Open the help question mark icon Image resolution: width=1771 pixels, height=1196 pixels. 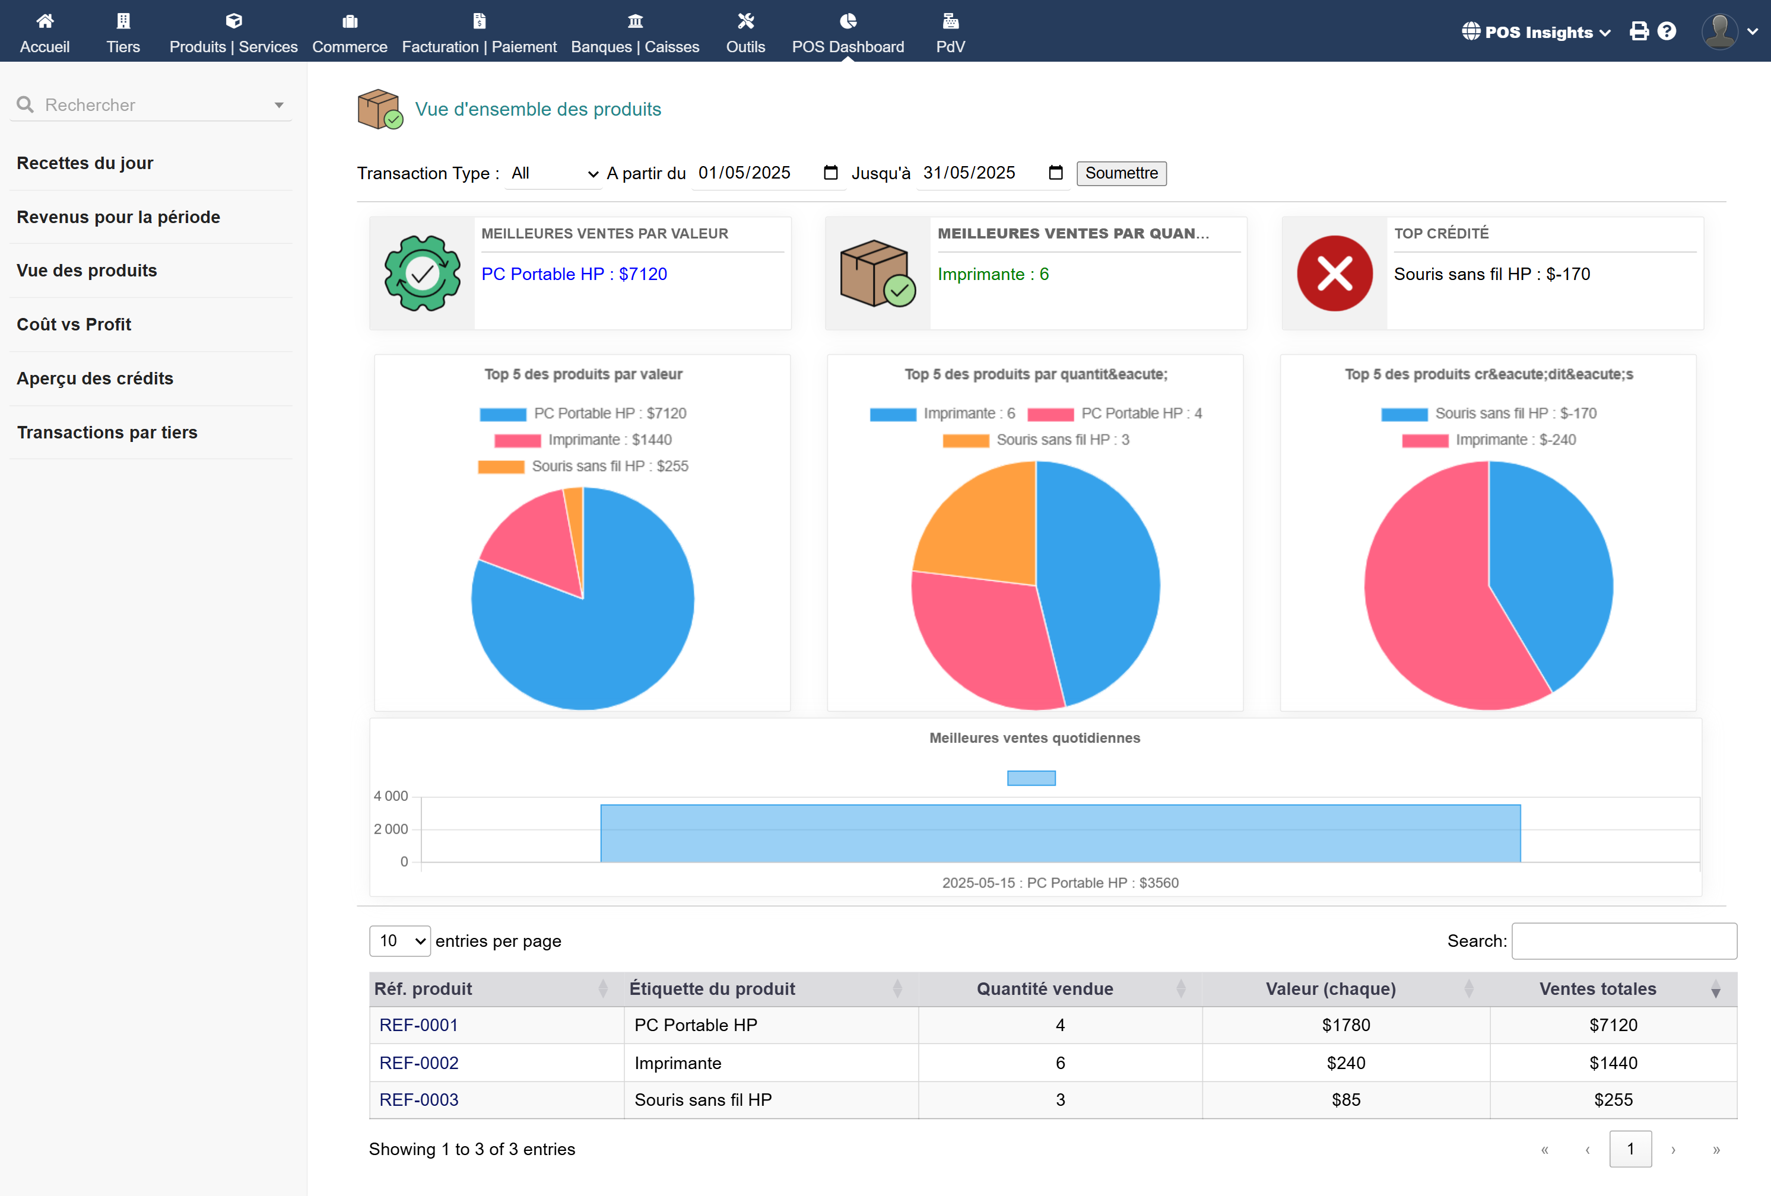click(1667, 31)
